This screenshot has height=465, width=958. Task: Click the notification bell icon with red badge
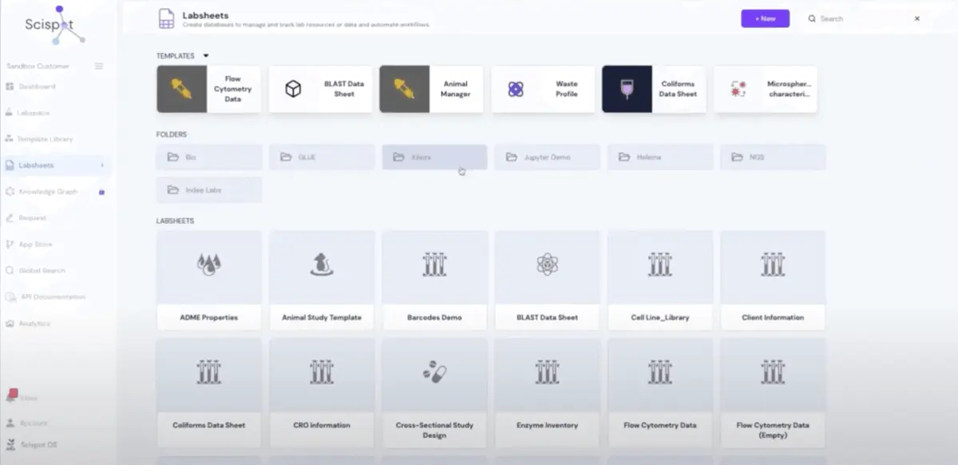(11, 395)
